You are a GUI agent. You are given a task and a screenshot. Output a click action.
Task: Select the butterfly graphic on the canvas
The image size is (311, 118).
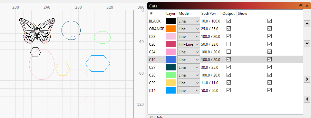pyautogui.click(x=37, y=31)
